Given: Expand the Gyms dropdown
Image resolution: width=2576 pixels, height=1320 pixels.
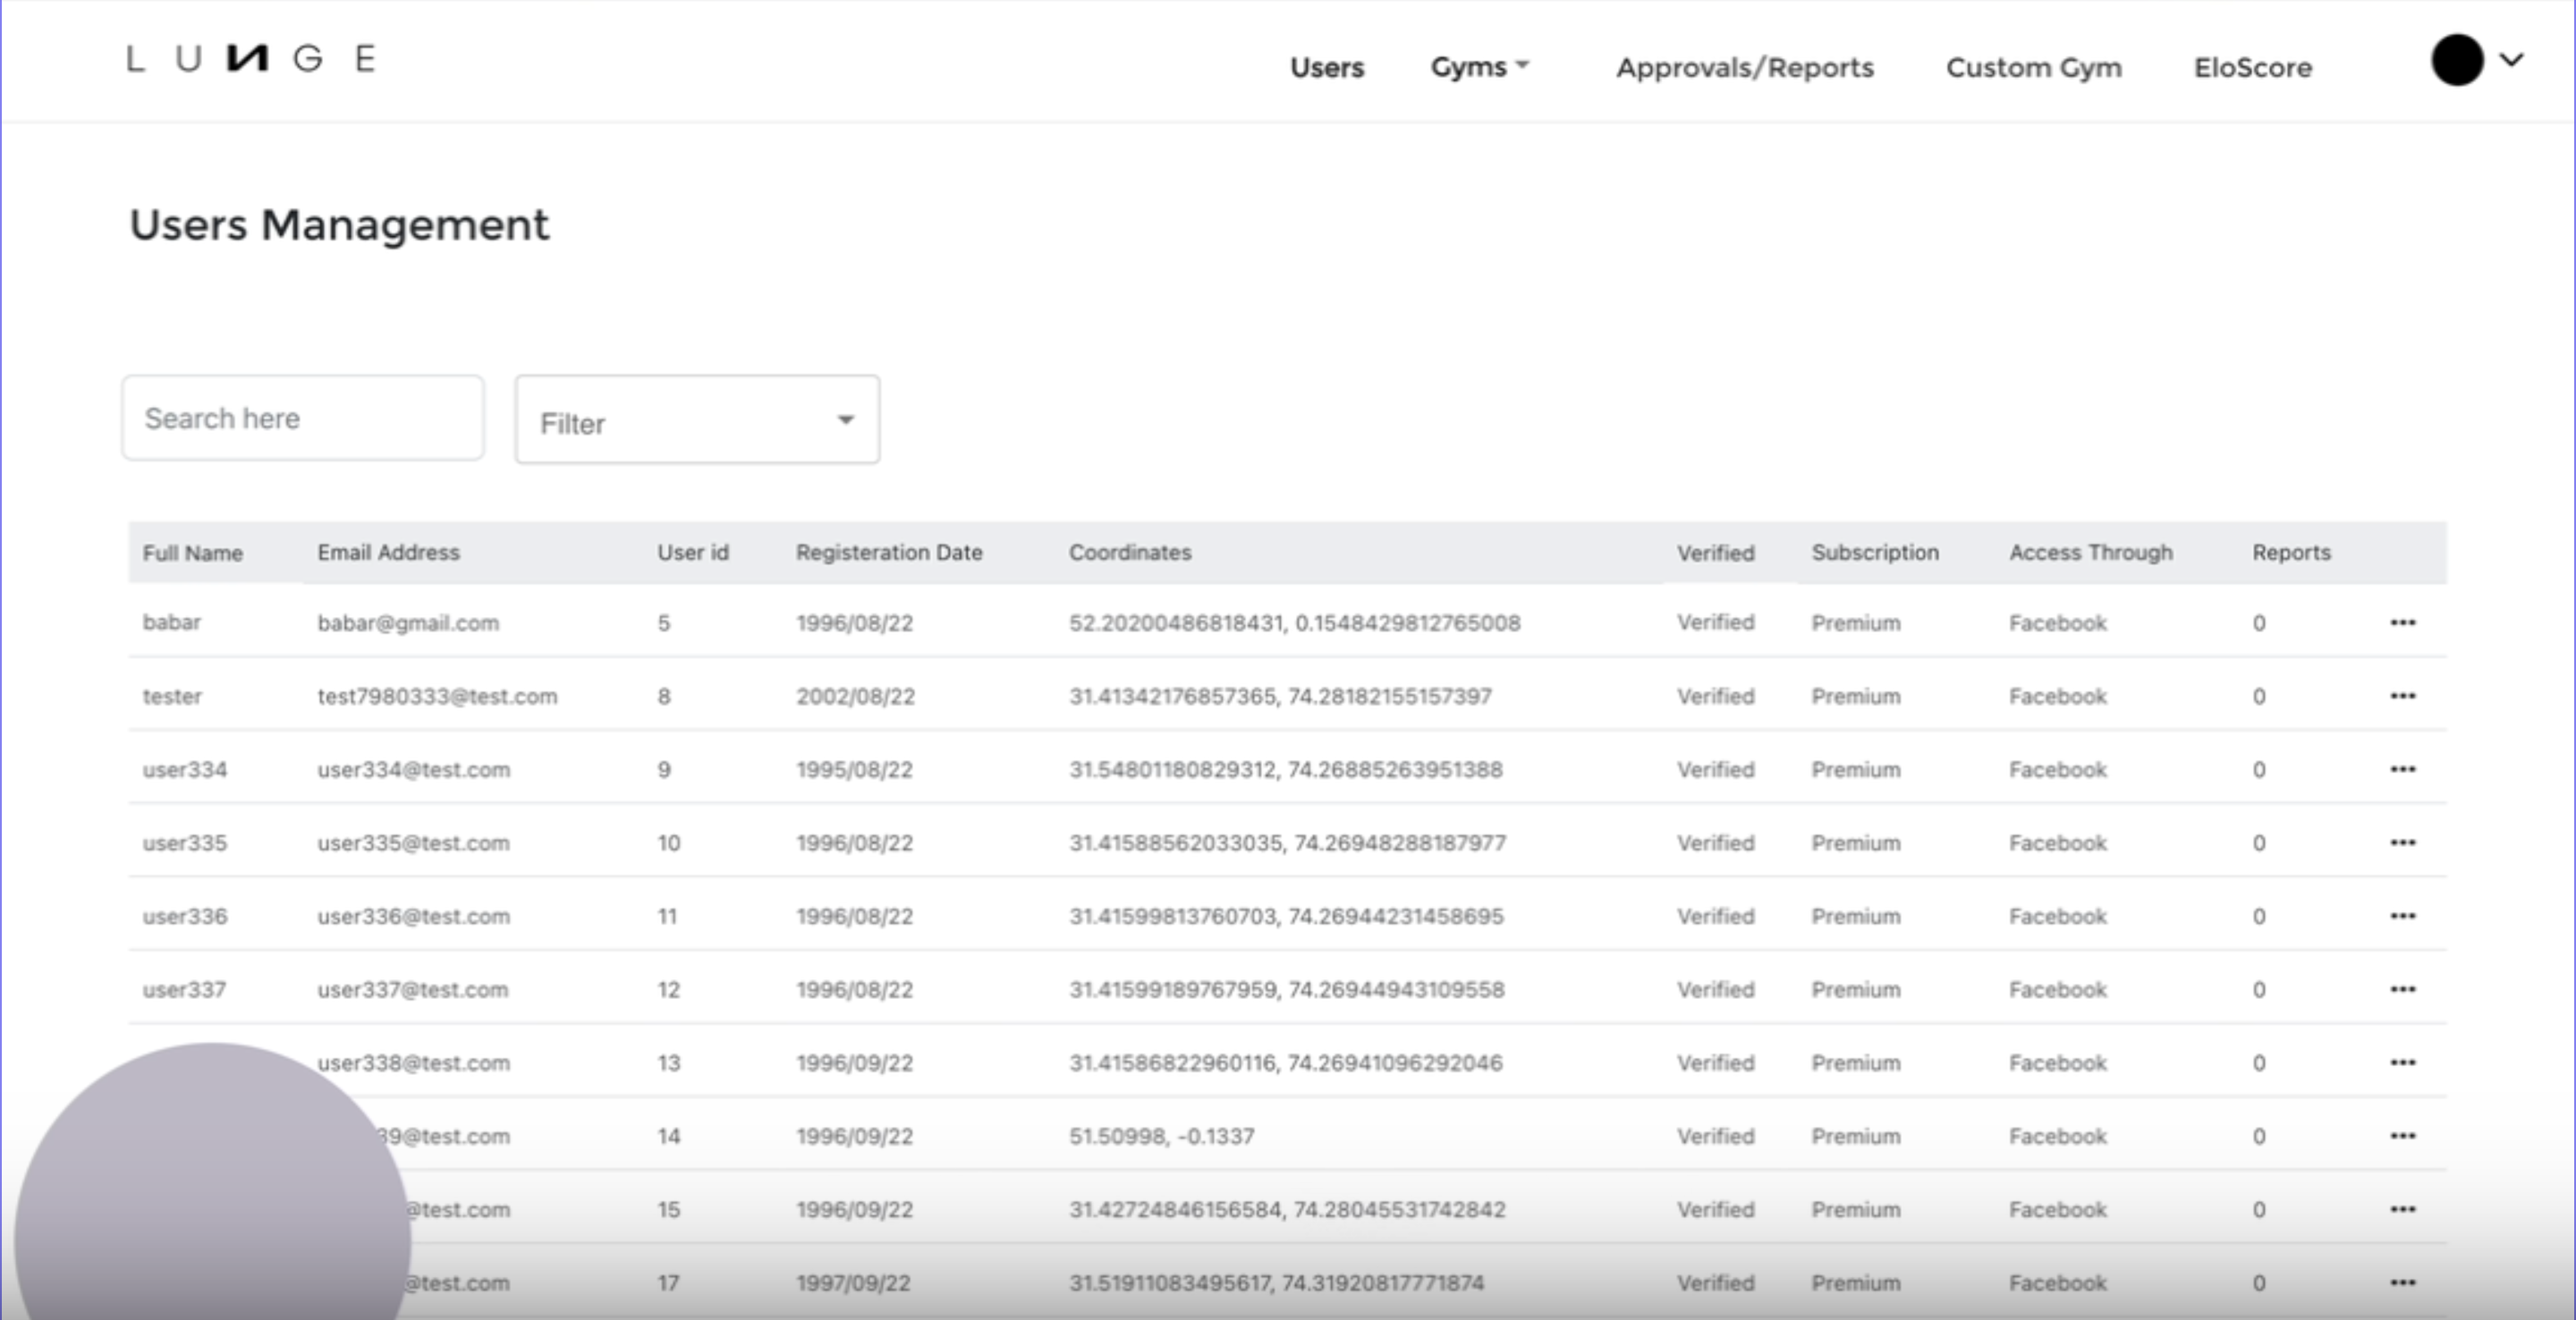Looking at the screenshot, I should (1480, 67).
